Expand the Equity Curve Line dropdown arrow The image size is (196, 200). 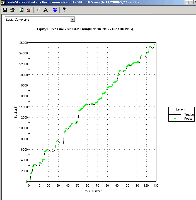[72, 20]
